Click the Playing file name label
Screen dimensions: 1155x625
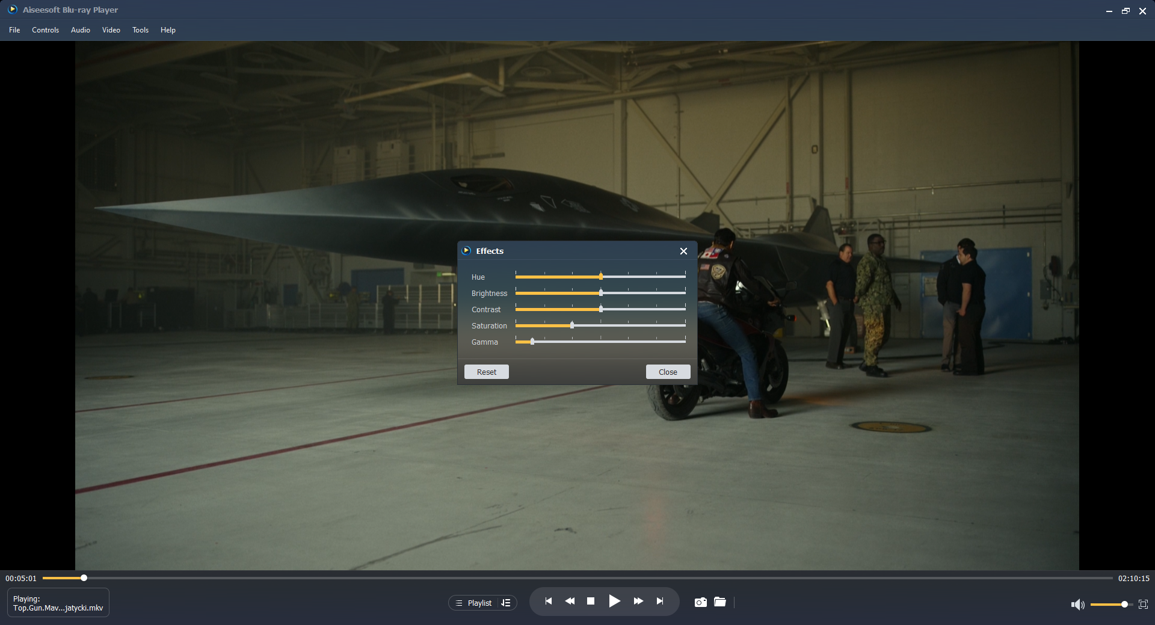[58, 603]
